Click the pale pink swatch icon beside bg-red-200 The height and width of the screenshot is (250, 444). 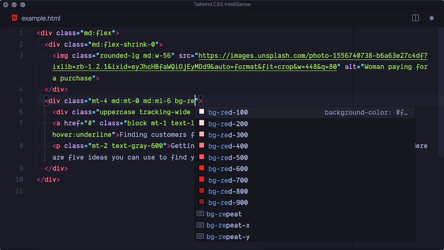[201, 123]
